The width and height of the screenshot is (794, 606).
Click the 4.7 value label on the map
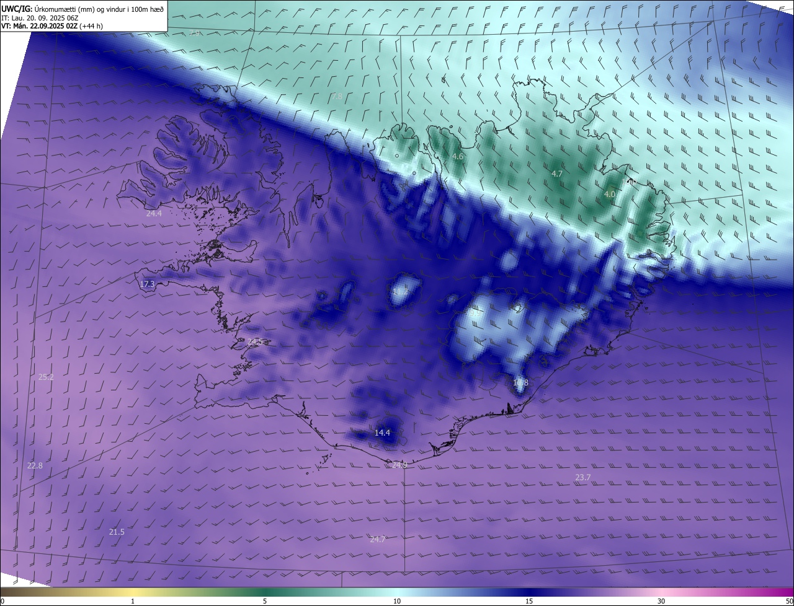(557, 173)
